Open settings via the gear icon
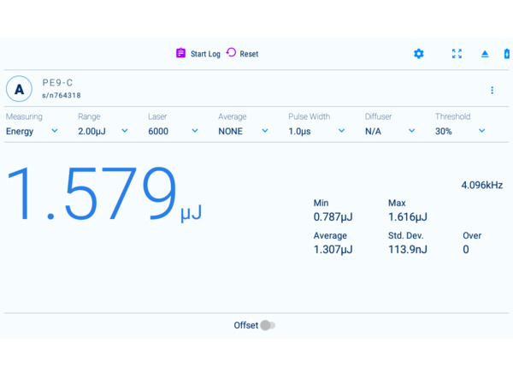 418,54
